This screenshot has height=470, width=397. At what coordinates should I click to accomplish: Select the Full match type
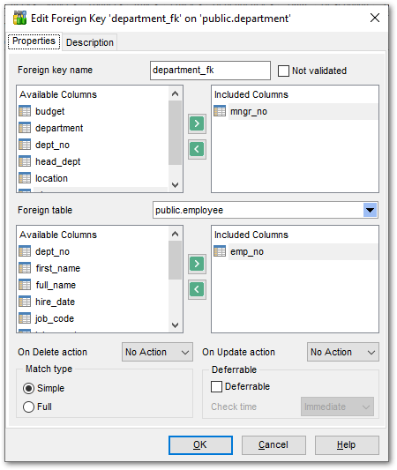[x=28, y=407]
